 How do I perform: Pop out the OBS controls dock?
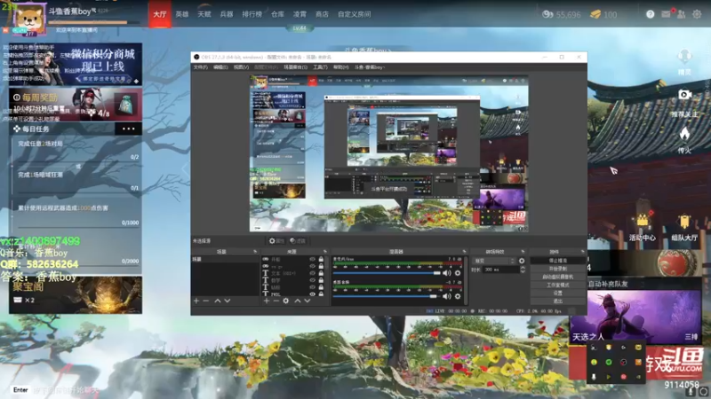coord(583,252)
